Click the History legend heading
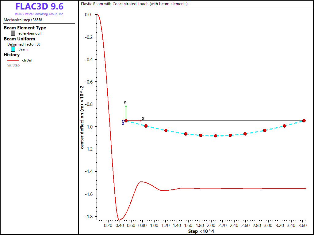The height and width of the screenshot is (235, 314). pos(12,55)
